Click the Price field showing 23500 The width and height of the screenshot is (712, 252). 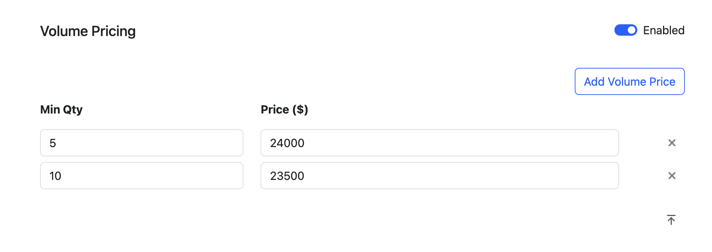point(439,176)
